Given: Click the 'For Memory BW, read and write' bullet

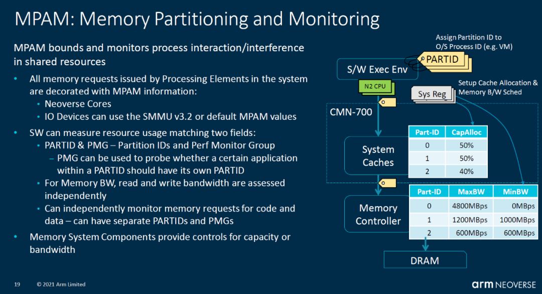Looking at the screenshot, I should [165, 189].
